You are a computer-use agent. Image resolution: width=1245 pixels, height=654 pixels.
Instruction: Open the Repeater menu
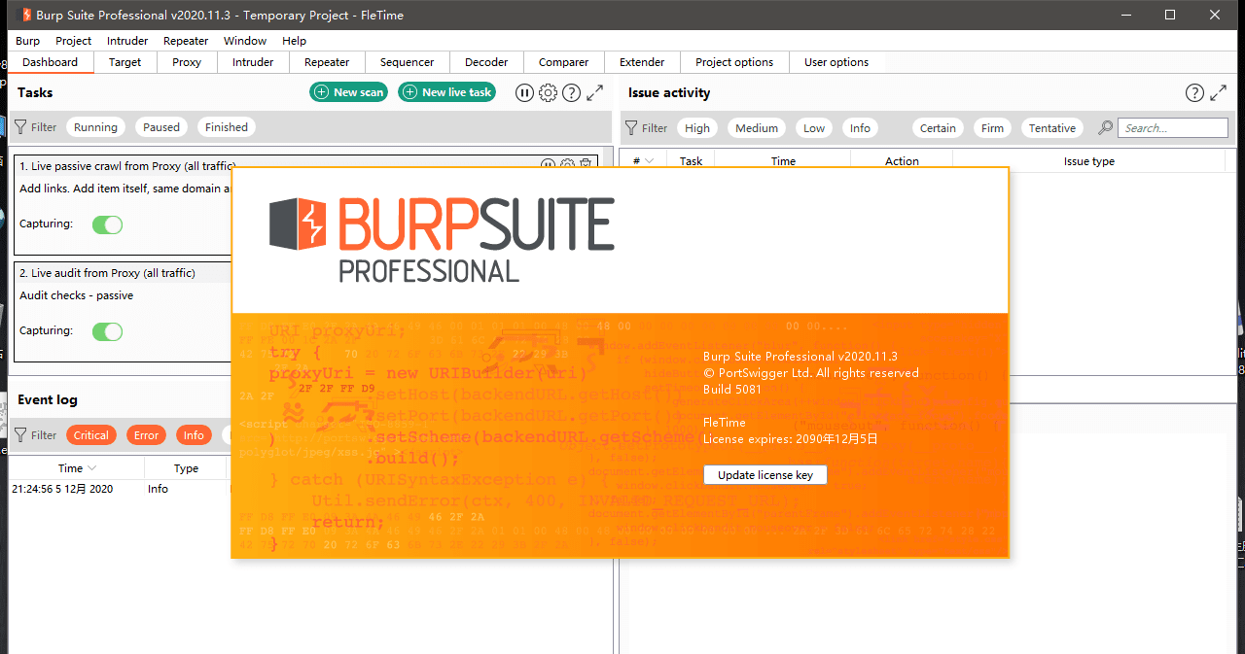click(x=186, y=41)
